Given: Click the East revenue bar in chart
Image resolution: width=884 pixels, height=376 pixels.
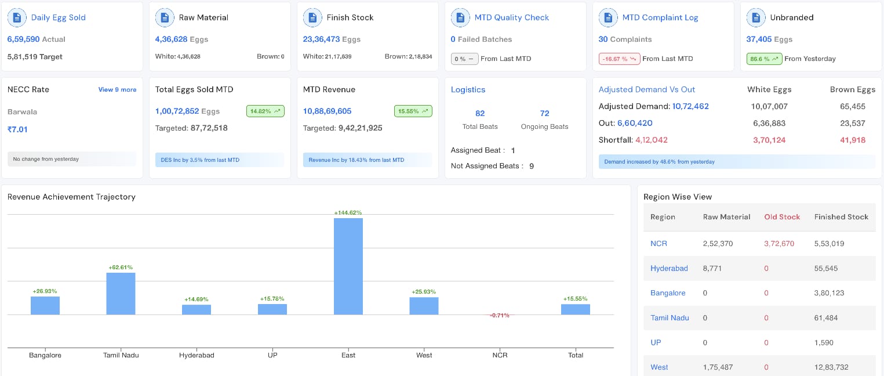Looking at the screenshot, I should (348, 266).
